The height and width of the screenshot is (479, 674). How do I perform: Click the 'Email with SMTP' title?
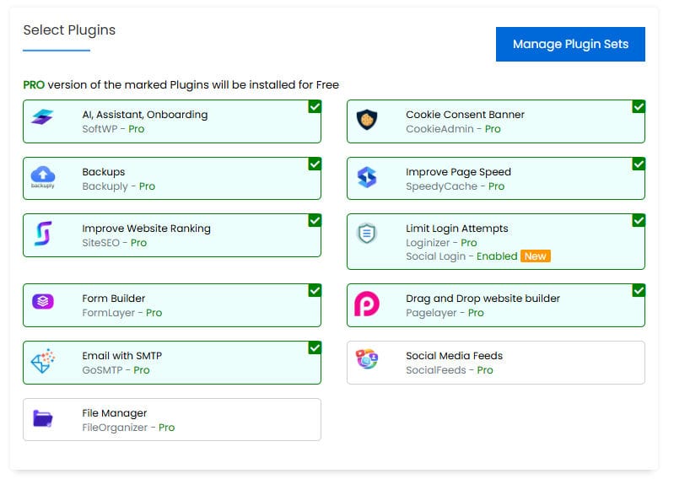click(122, 356)
